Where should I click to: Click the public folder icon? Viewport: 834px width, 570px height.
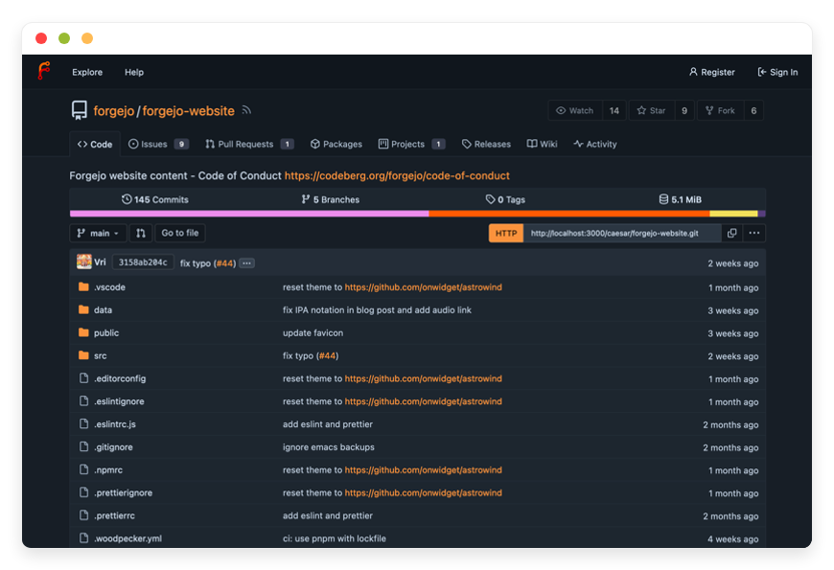coord(83,332)
